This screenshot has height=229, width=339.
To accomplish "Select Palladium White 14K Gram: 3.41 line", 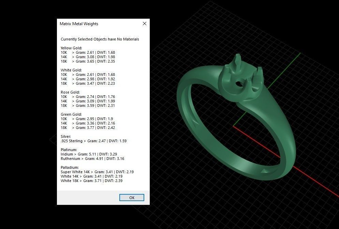I will pyautogui.click(x=92, y=176).
